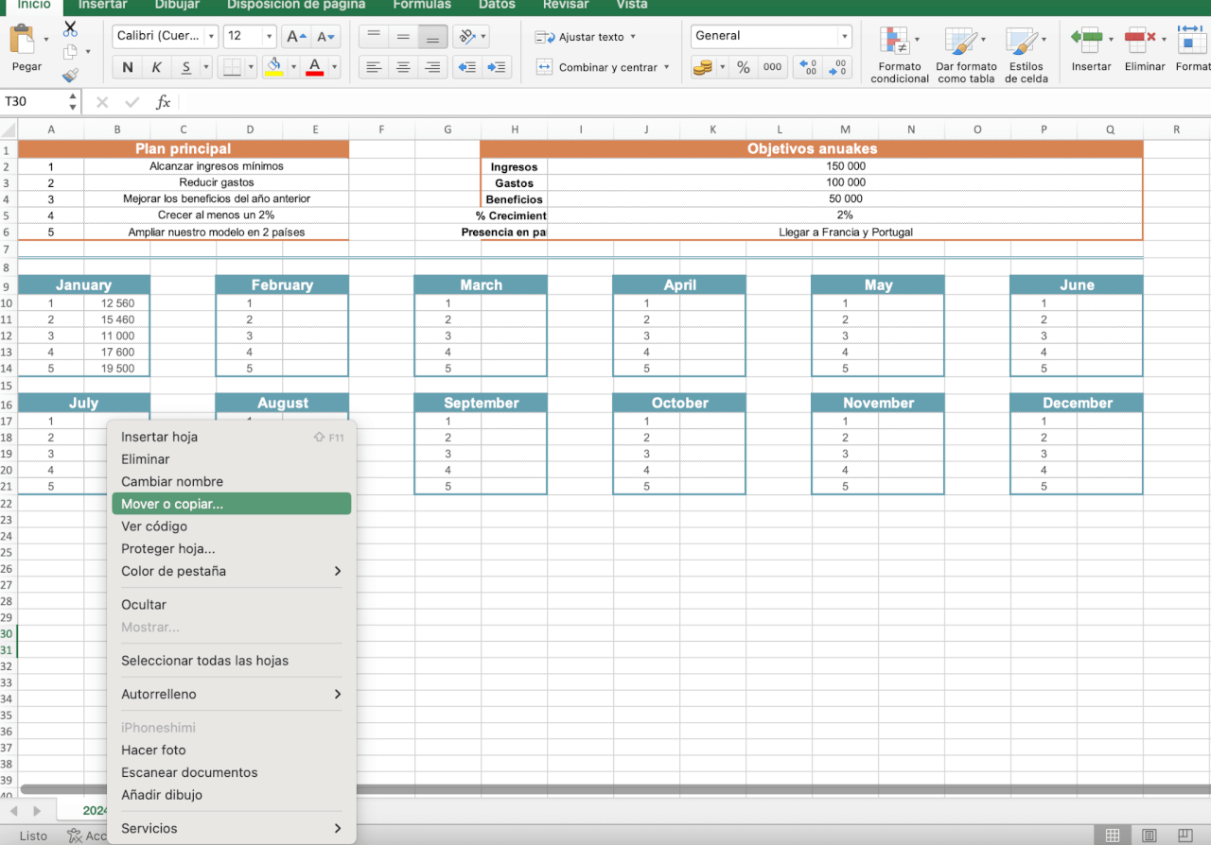The image size is (1211, 845).
Task: Align cell content to the middle
Action: (403, 37)
